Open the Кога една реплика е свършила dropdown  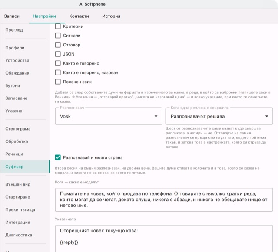[219, 116]
